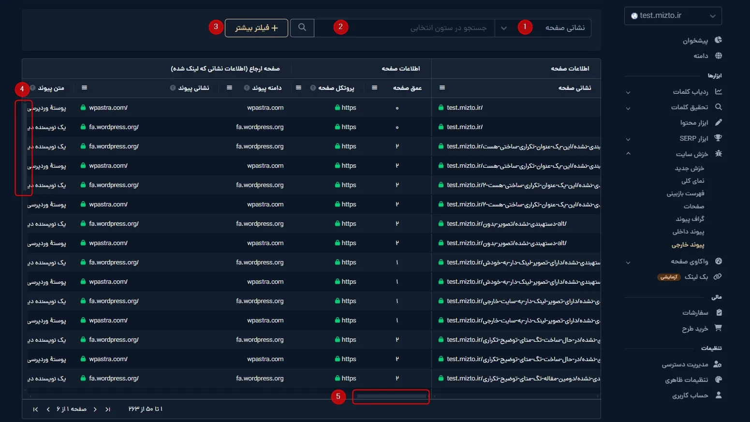Open the column menu icon for نشانی پیوند
The image size is (750, 422).
click(84, 87)
